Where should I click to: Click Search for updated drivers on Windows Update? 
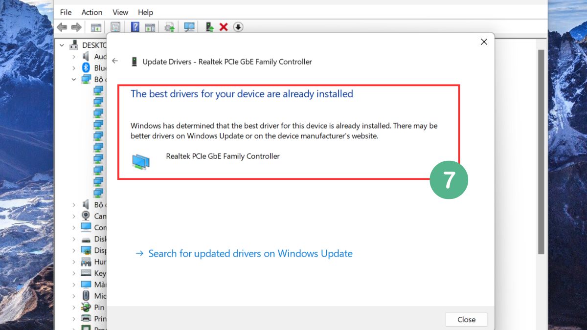[x=244, y=253]
